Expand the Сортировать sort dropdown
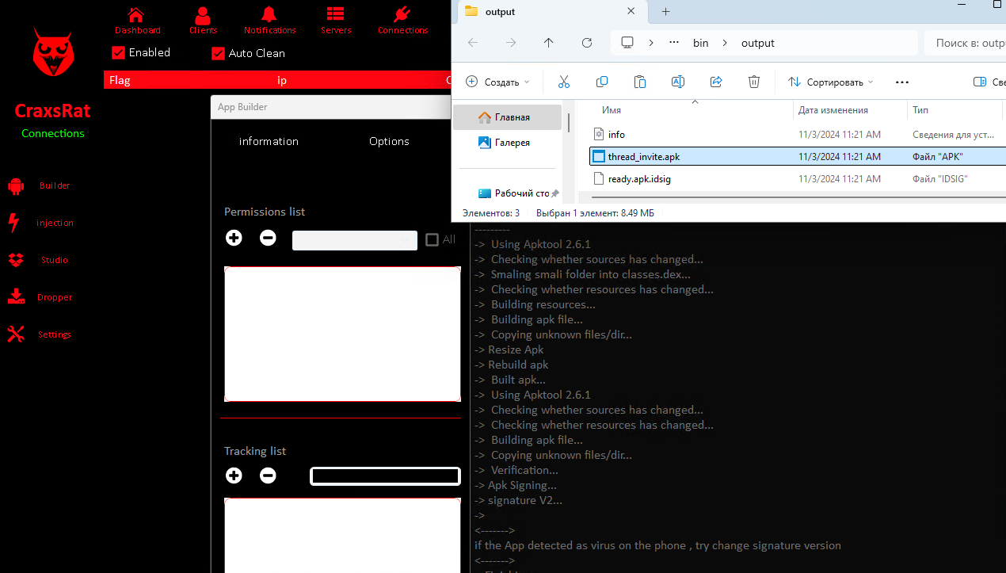The height and width of the screenshot is (573, 1006). point(830,82)
